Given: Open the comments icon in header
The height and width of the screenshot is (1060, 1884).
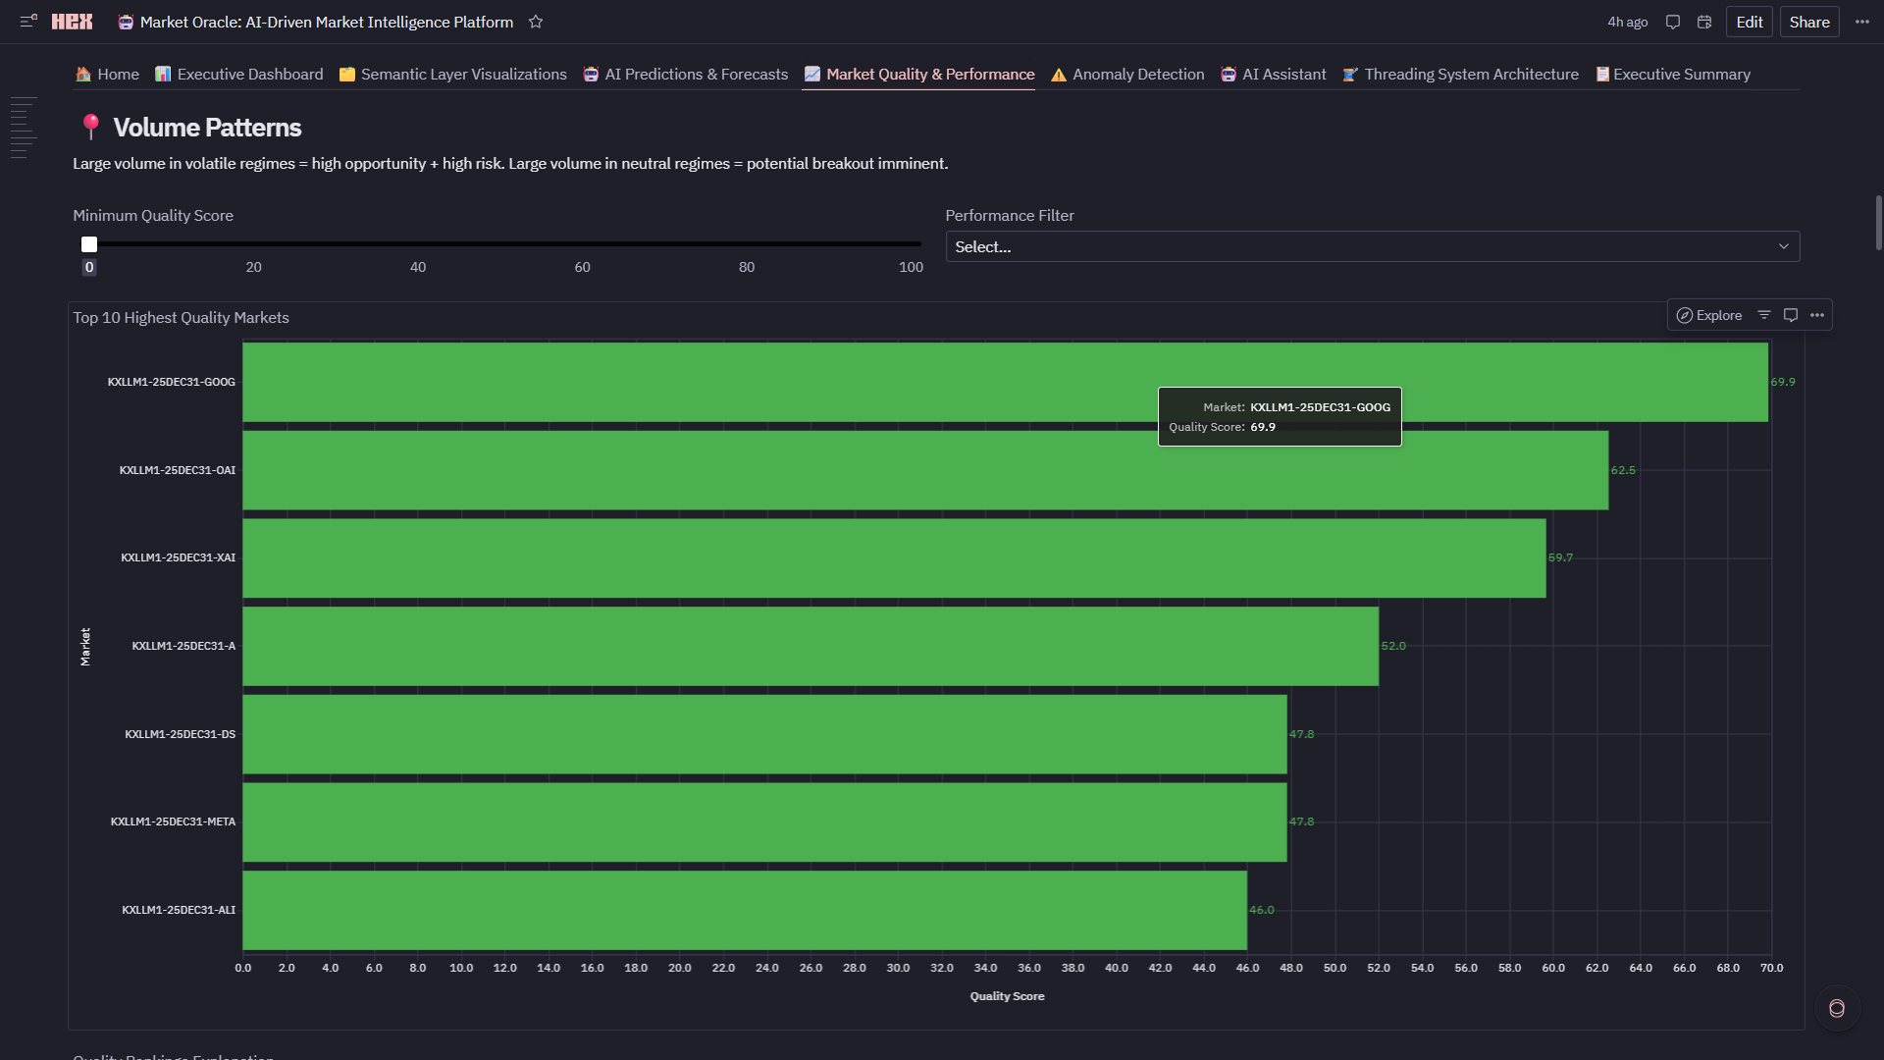Looking at the screenshot, I should [1673, 22].
